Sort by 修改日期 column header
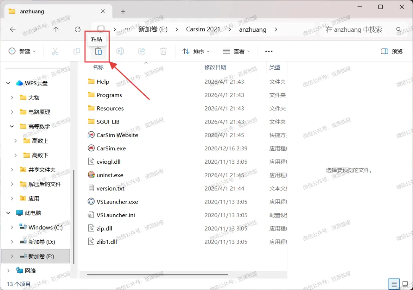Image resolution: width=413 pixels, height=290 pixels. click(x=215, y=67)
